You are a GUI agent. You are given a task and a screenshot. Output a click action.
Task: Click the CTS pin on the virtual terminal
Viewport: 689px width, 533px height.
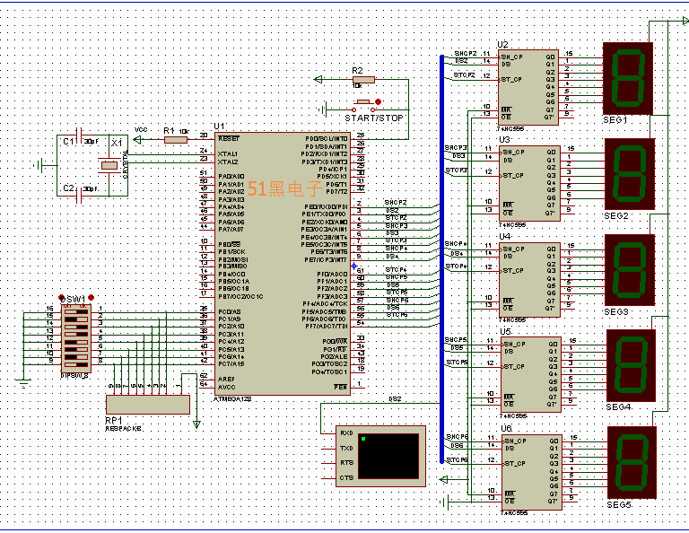point(346,477)
